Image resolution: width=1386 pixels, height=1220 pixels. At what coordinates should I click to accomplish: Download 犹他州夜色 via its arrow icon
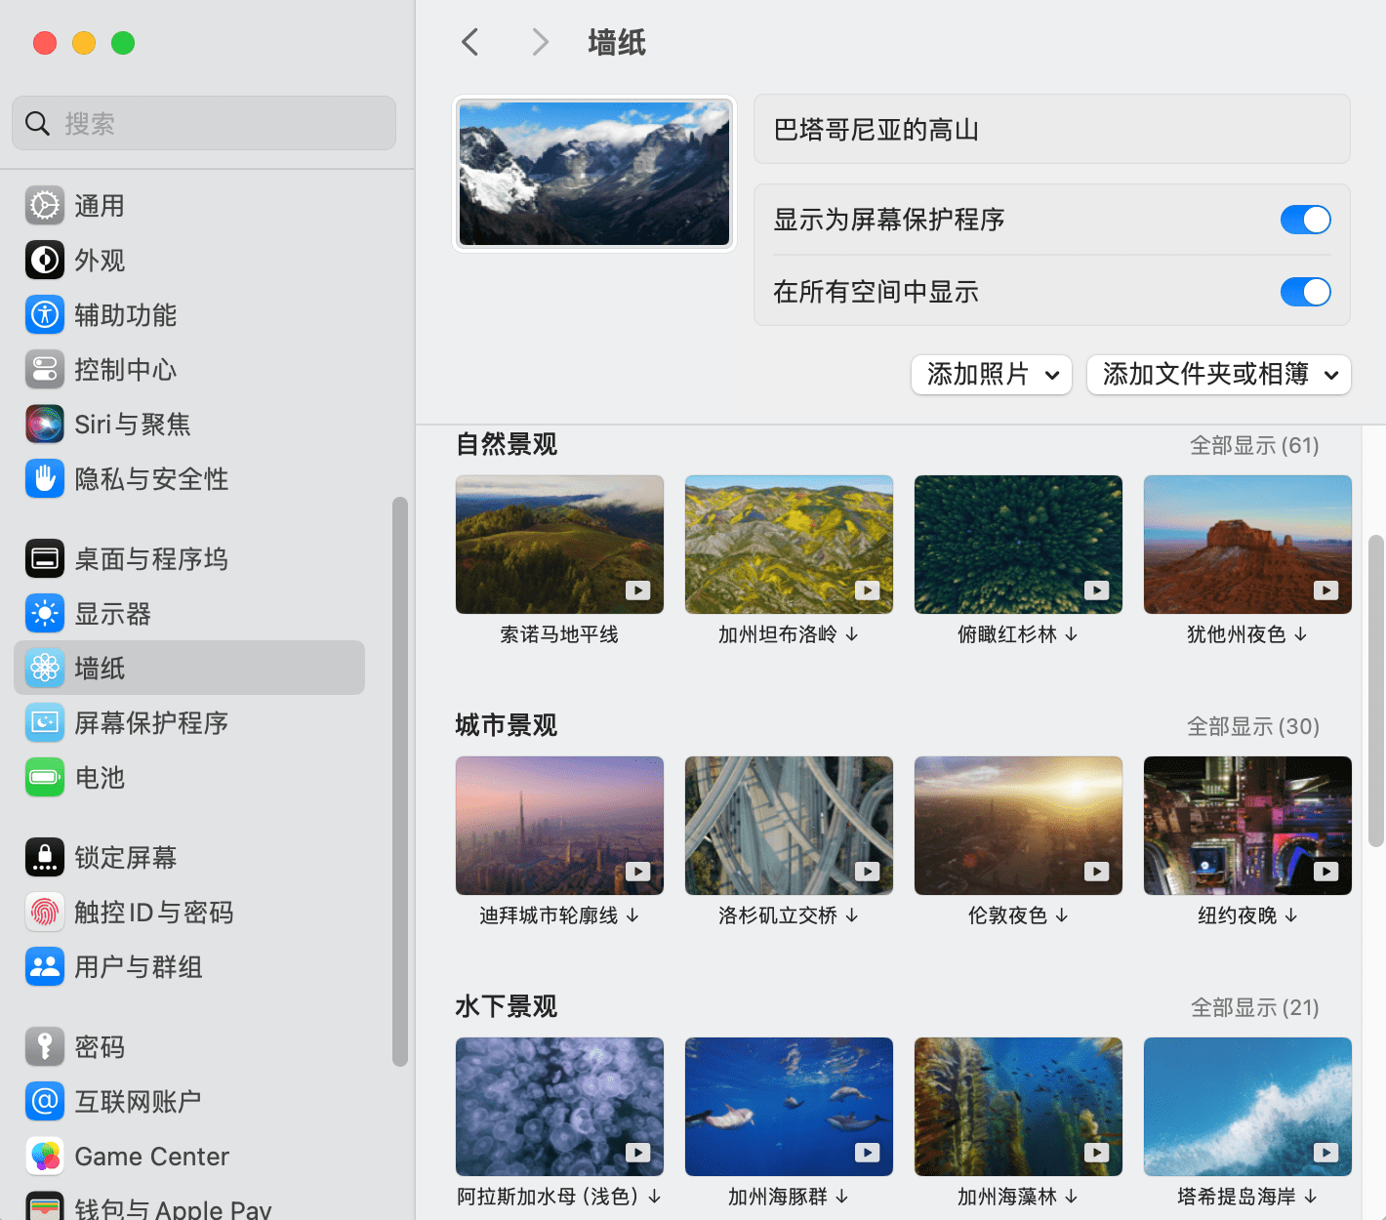coord(1300,634)
